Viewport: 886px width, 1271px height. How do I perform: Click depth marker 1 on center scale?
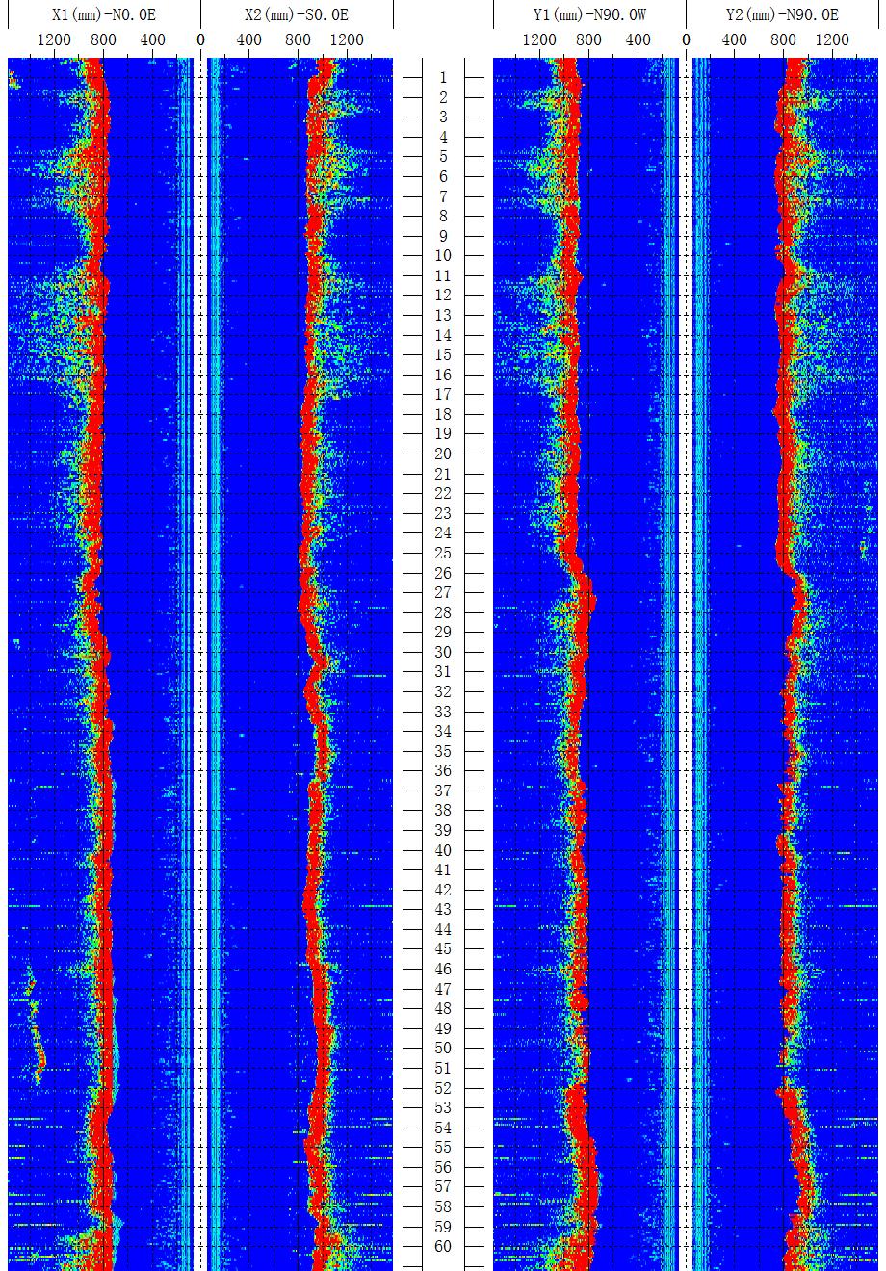click(443, 78)
